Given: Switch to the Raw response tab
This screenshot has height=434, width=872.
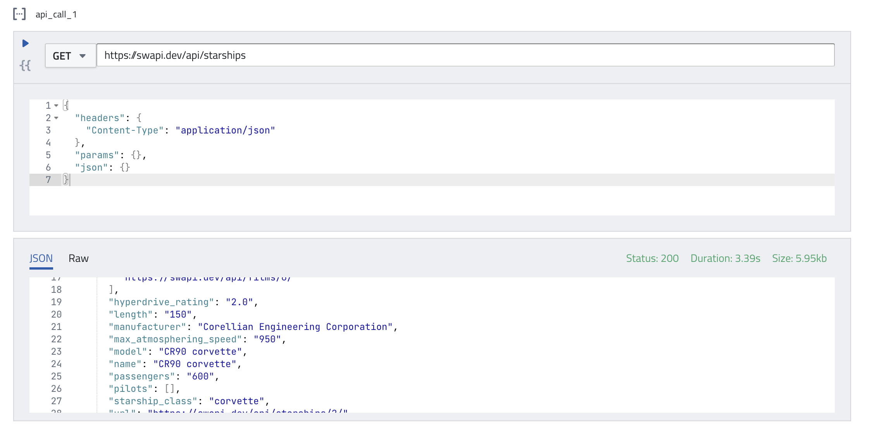Looking at the screenshot, I should 78,258.
